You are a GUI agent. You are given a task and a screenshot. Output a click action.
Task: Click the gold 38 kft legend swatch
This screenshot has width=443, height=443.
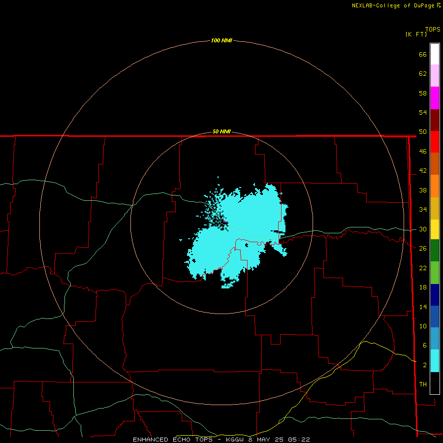pos(435,208)
